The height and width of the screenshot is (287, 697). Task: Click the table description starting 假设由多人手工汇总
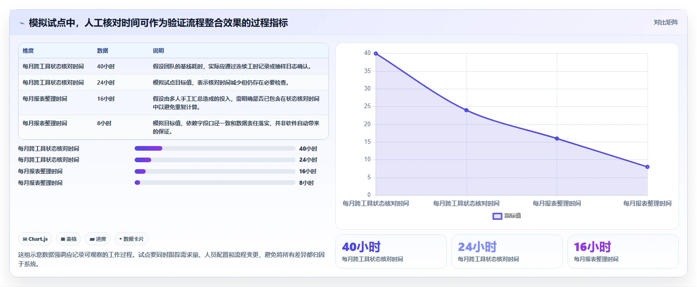point(236,103)
